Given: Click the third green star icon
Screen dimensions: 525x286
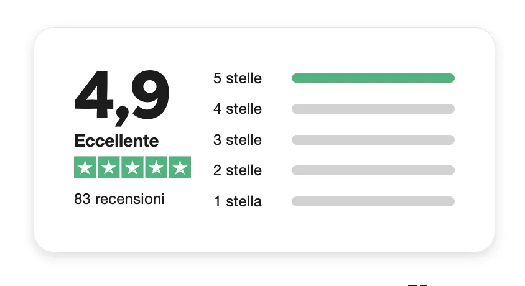Looking at the screenshot, I should tap(132, 167).
